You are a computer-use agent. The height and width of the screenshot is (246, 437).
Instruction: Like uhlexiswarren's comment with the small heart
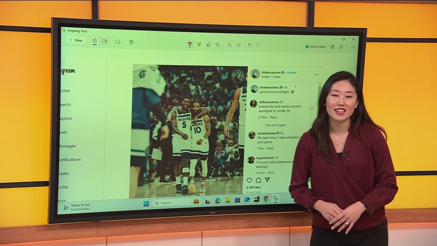click(311, 109)
